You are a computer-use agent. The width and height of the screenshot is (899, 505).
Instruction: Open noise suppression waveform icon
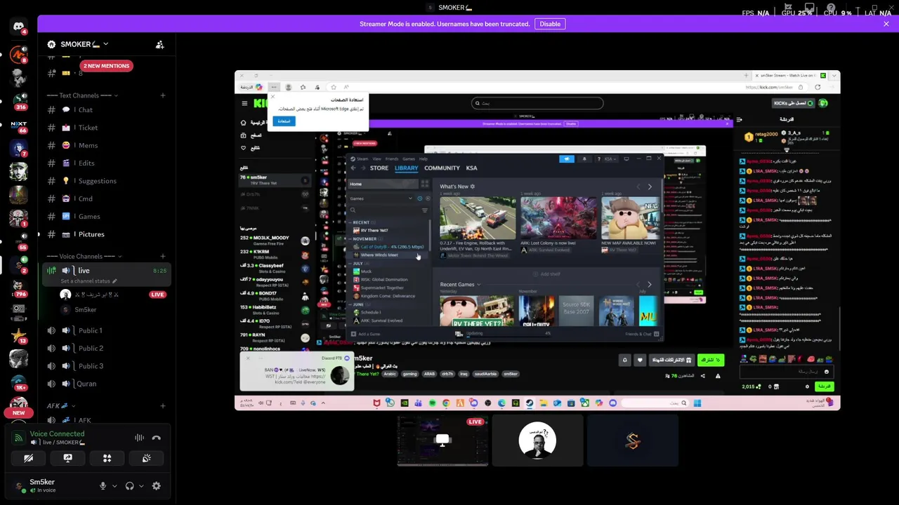pyautogui.click(x=139, y=438)
